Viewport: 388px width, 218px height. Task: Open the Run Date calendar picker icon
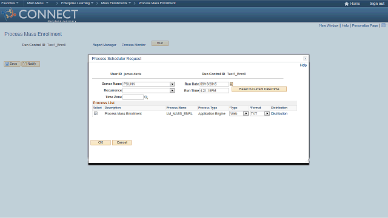(x=232, y=84)
